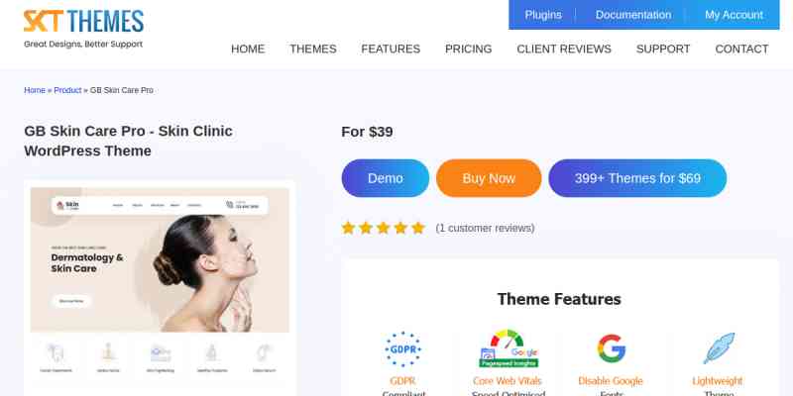Screen dimensions: 793x396
Task: Click the five-star rating icons
Action: 384,228
